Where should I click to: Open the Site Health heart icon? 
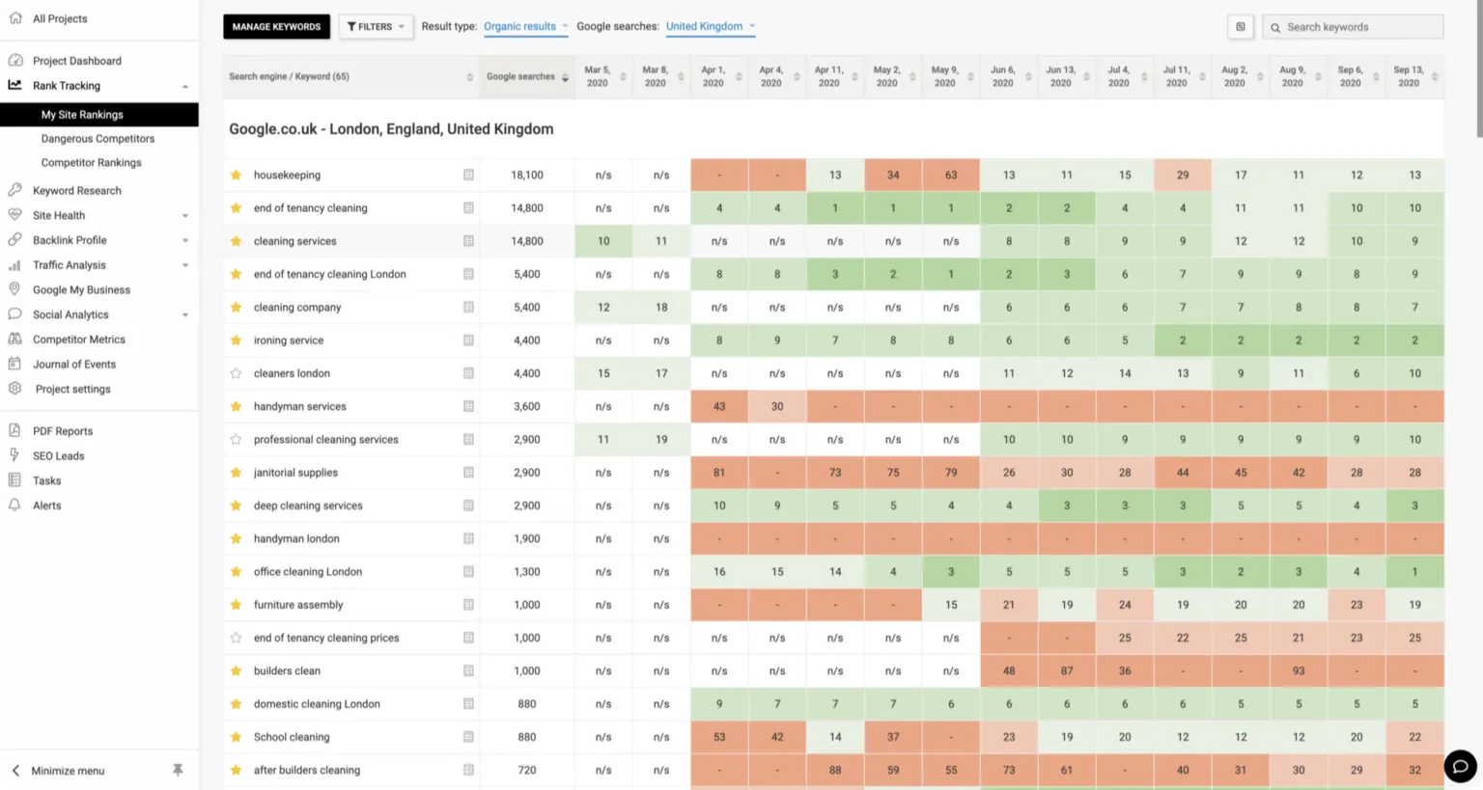click(14, 215)
